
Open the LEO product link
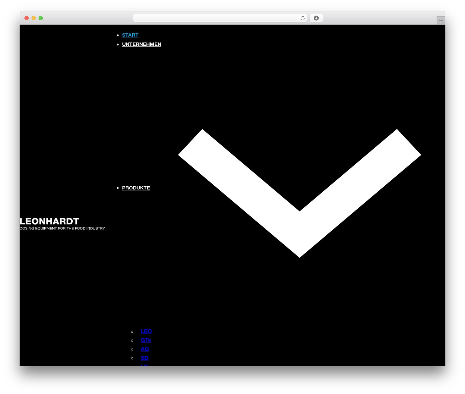click(146, 331)
